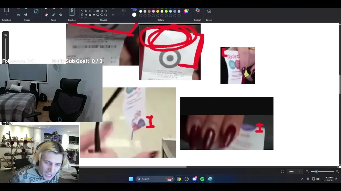
Task: Click the taskbar clock showing 9:23 PM
Action: (328, 179)
